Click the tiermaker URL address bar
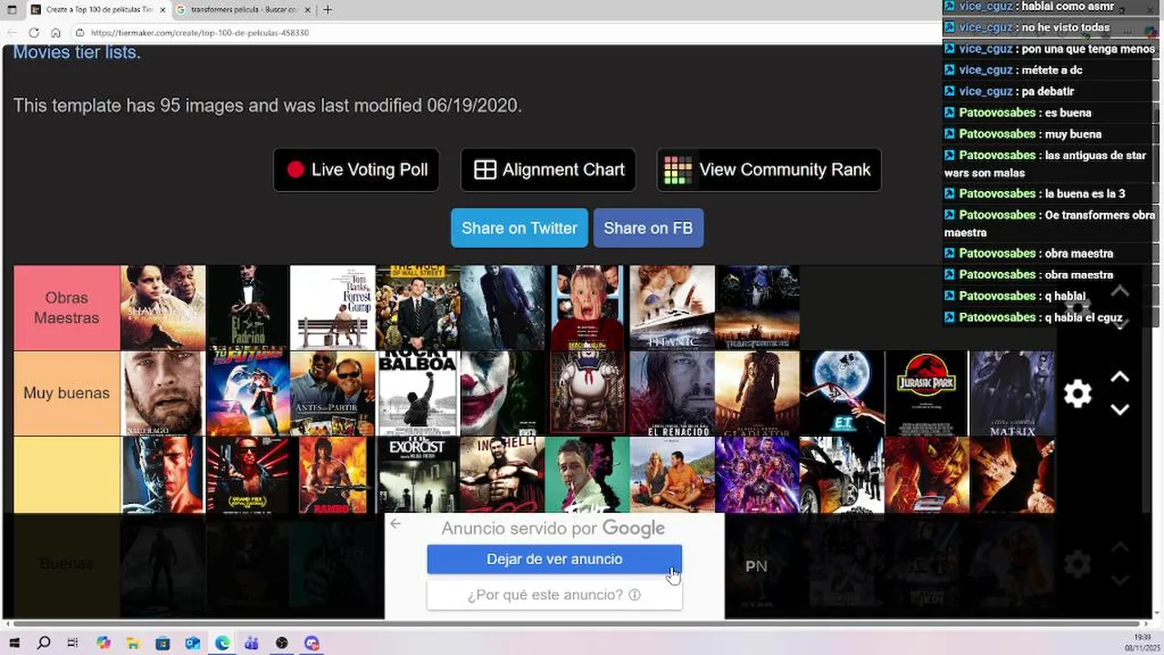Screen dimensions: 1164x655 tap(509, 33)
